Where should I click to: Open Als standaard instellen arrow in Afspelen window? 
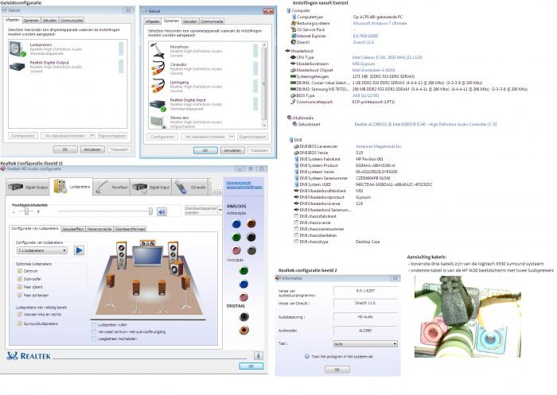(92, 136)
